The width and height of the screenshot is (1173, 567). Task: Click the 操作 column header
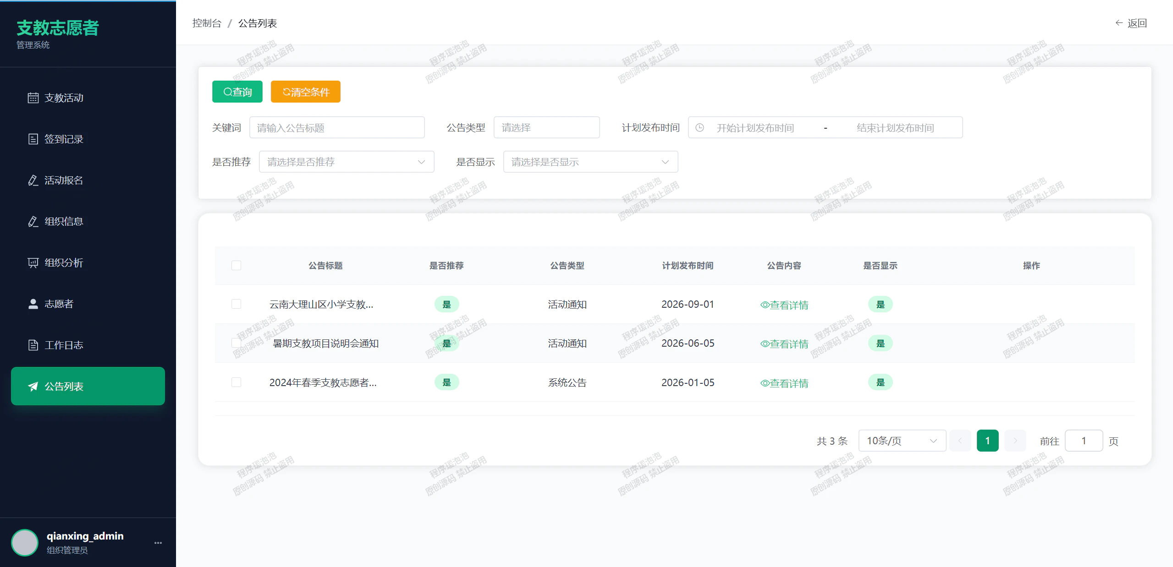click(1031, 266)
